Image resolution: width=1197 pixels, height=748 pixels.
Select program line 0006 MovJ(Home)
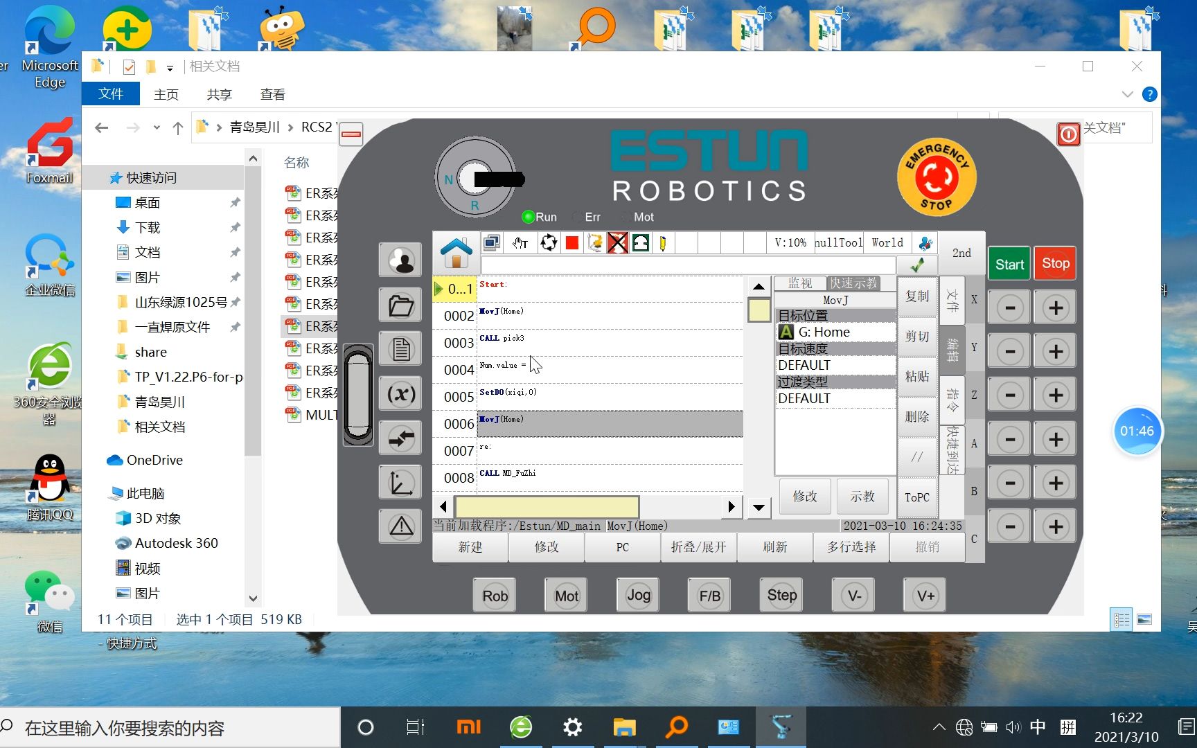tap(587, 423)
